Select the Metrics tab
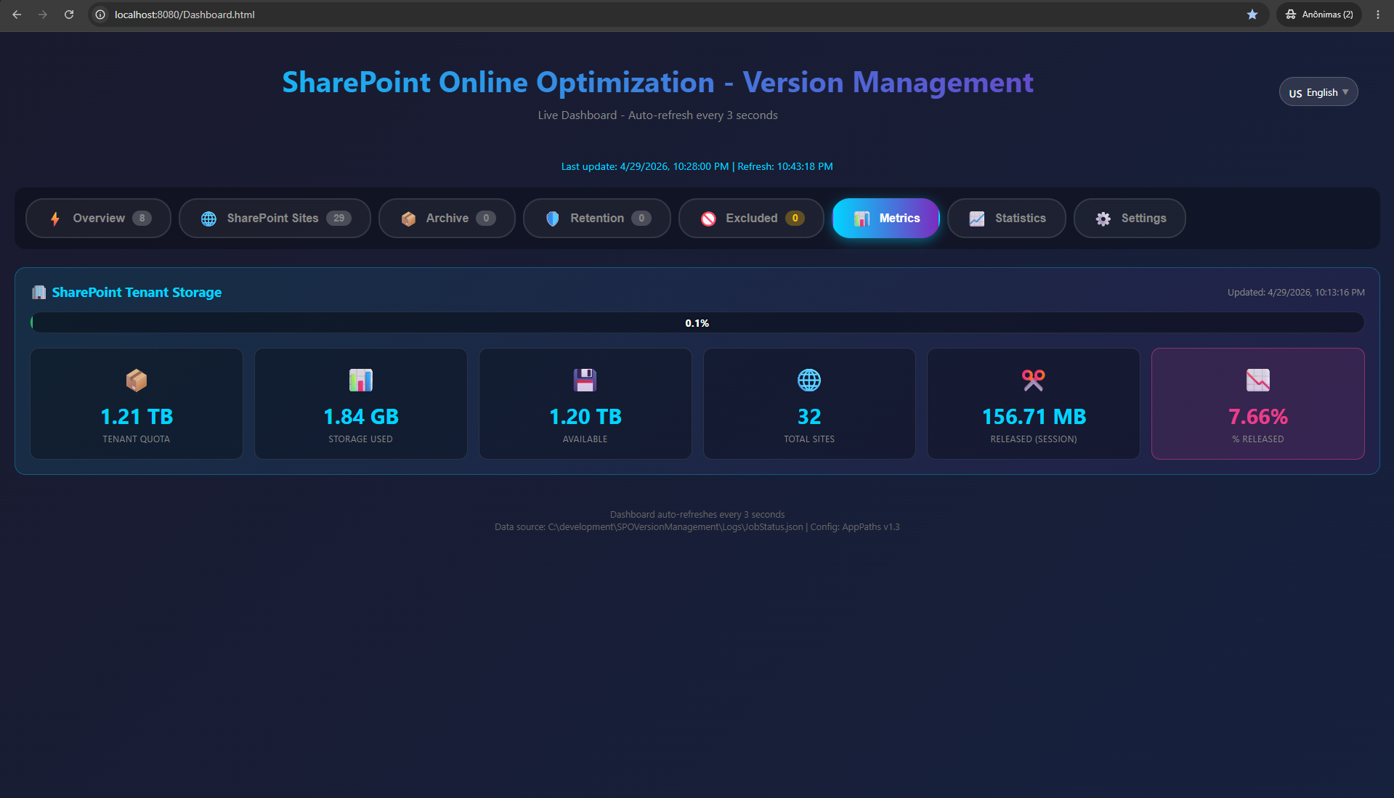Screen dimensions: 1394x798 [x=886, y=218]
